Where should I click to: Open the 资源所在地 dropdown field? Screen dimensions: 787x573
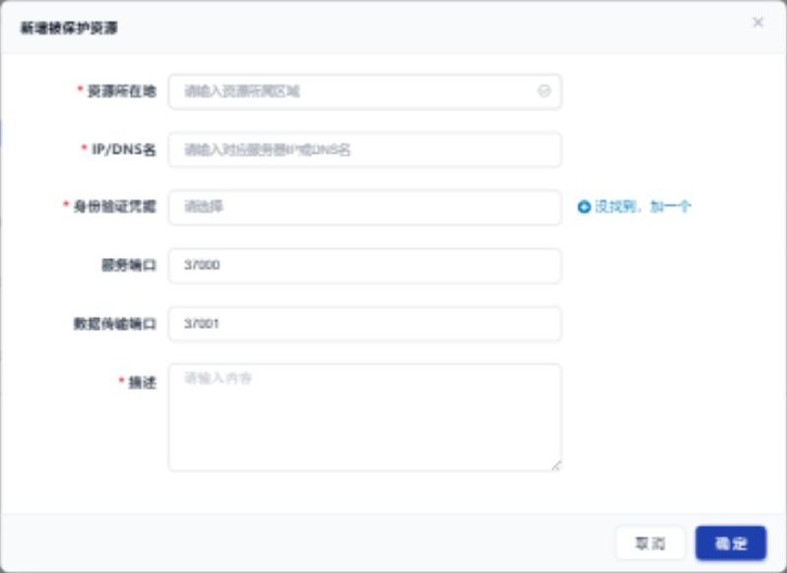point(365,92)
